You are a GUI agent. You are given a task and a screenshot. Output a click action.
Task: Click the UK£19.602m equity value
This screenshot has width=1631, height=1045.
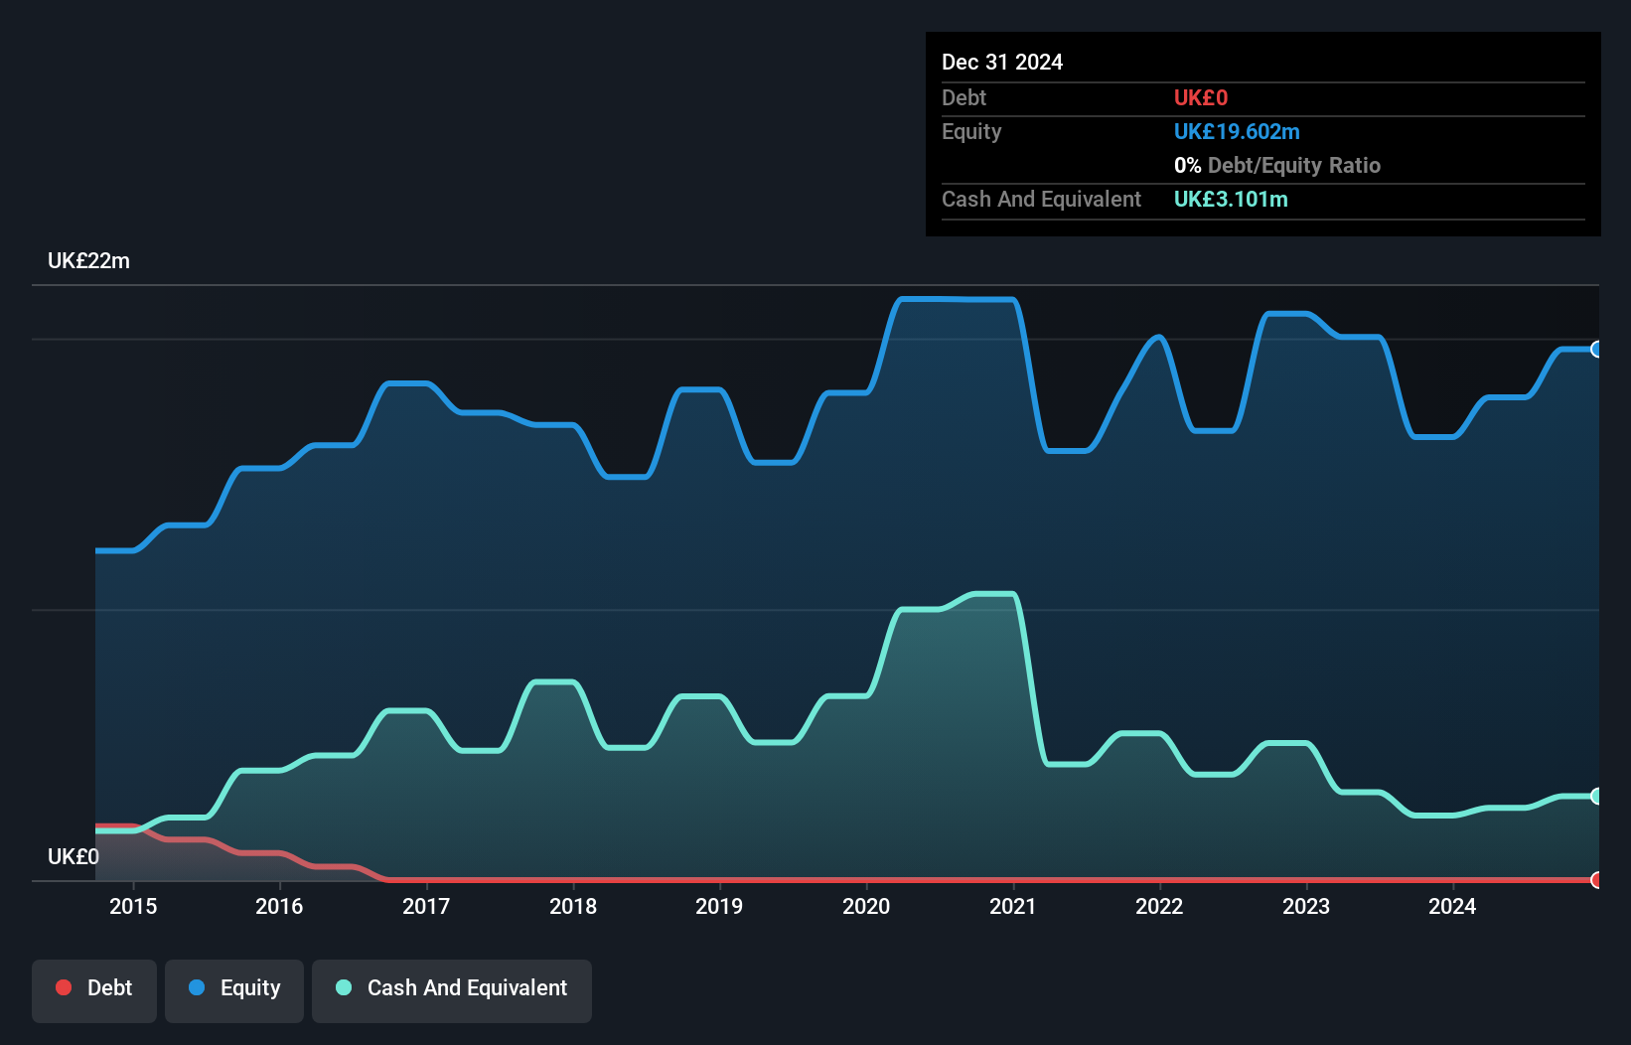point(1237,131)
